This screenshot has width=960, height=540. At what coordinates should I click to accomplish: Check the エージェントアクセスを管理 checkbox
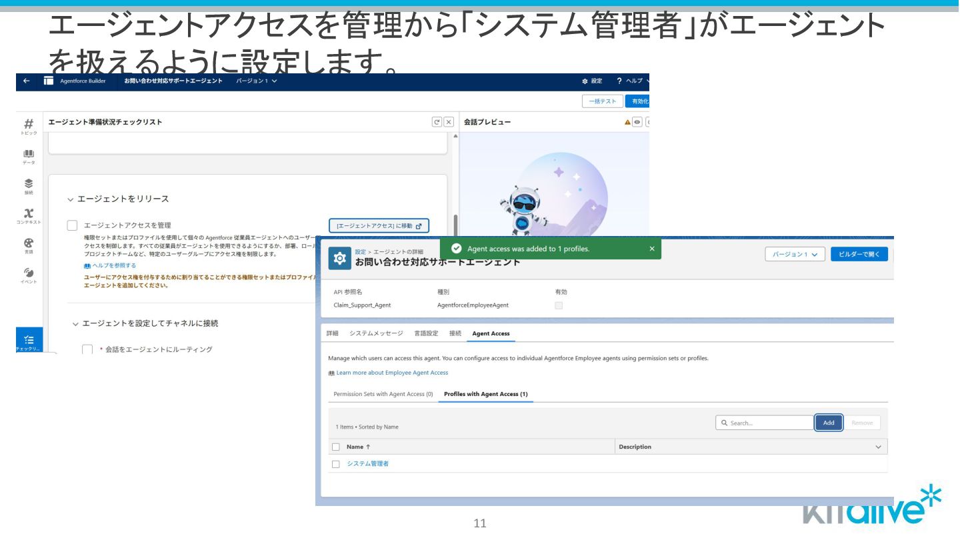[73, 225]
